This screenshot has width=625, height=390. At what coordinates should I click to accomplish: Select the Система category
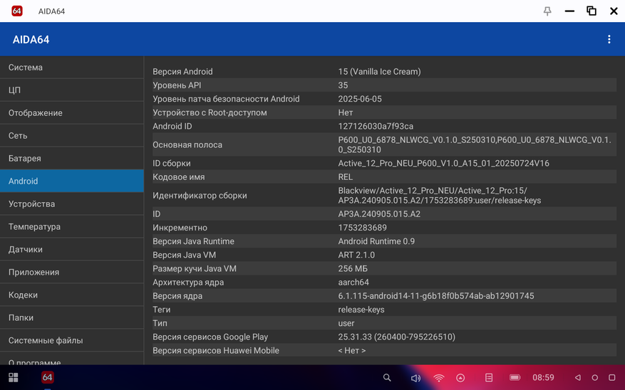coord(71,68)
